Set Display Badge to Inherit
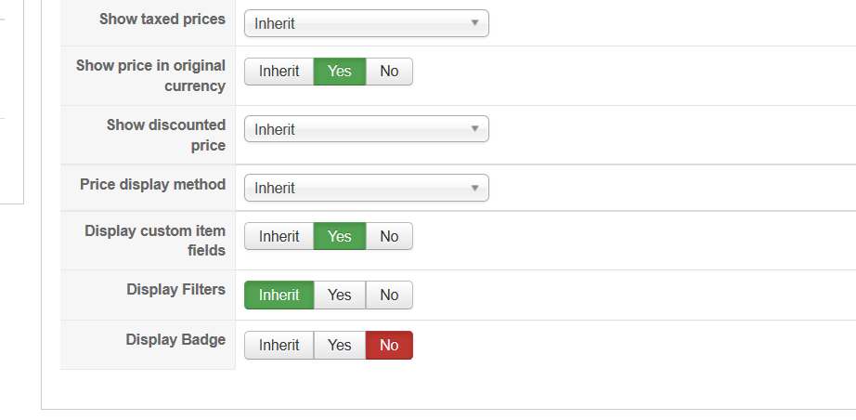This screenshot has width=856, height=420. click(279, 345)
